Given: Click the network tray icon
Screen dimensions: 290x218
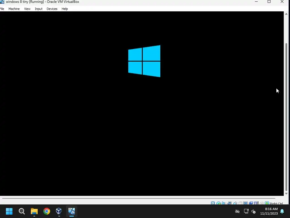Looking at the screenshot, I should (x=246, y=211).
